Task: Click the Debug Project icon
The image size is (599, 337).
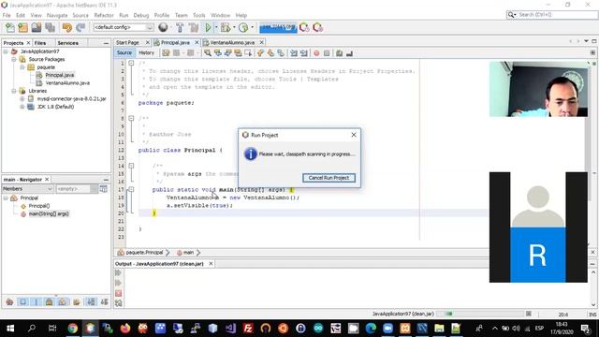Action: click(225, 27)
